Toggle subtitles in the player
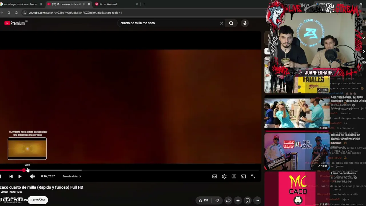The image size is (366, 206). click(215, 177)
